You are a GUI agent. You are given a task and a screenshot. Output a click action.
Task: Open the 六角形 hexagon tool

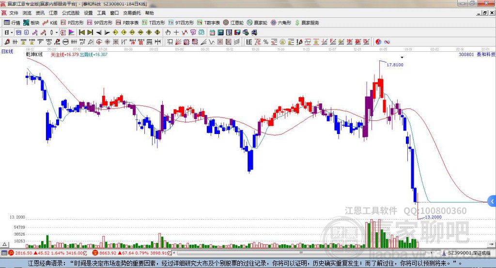[x=281, y=23]
